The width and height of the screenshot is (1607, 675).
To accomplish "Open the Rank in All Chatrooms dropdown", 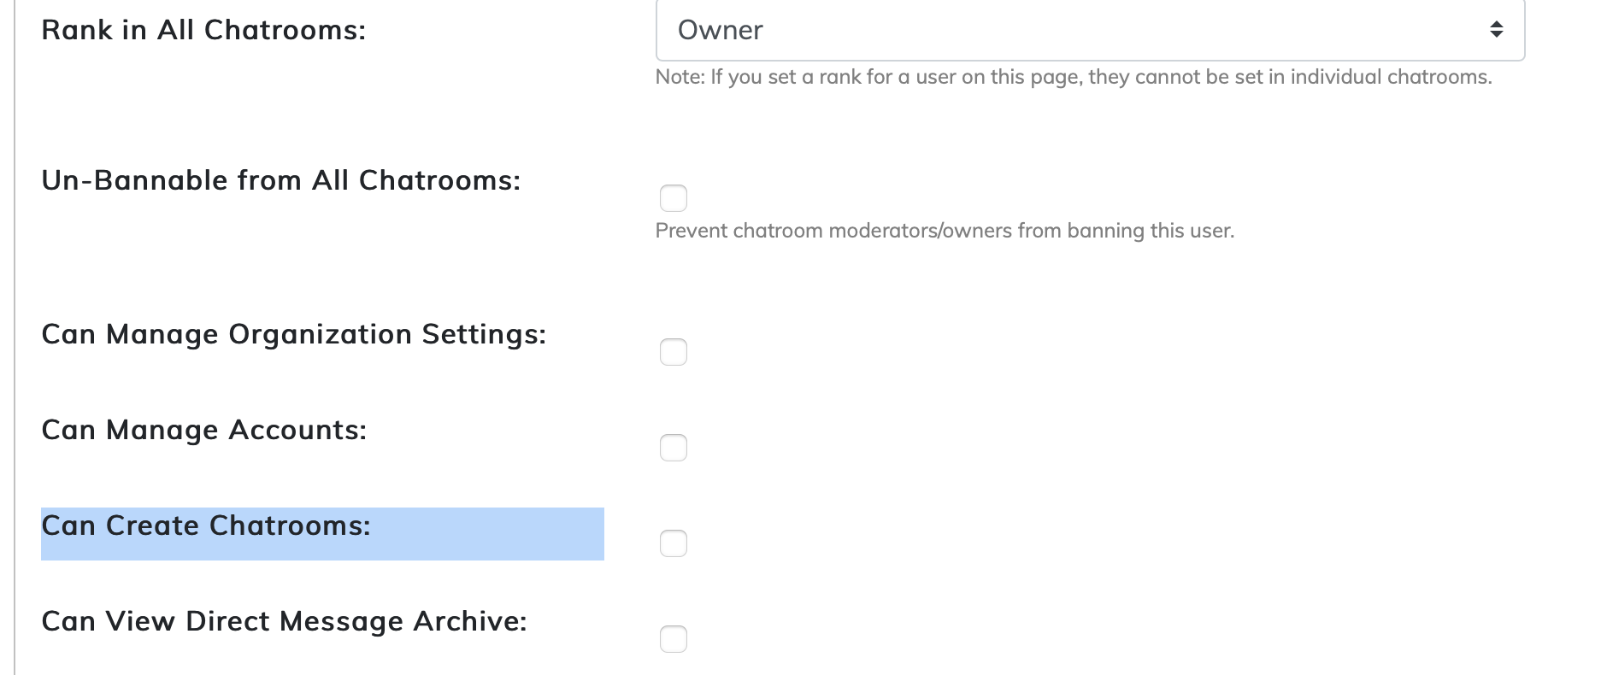I will [1089, 30].
